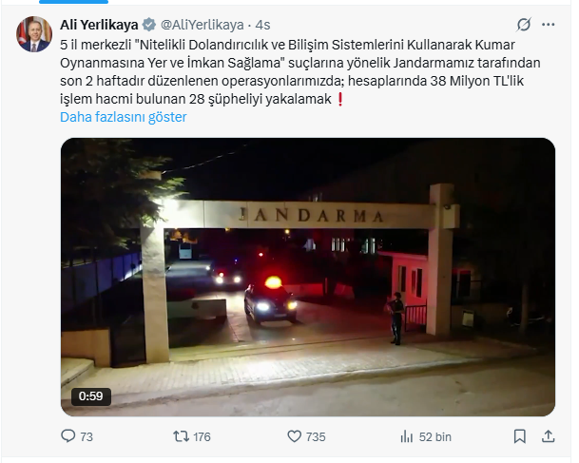This screenshot has width=579, height=463.
Task: Click the 735 likes count
Action: tap(316, 436)
